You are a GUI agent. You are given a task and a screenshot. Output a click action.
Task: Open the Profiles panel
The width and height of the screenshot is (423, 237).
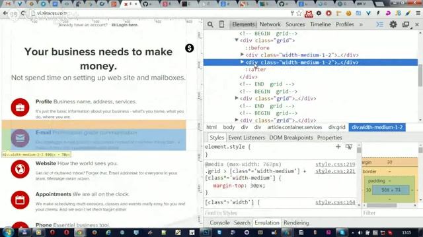345,24
